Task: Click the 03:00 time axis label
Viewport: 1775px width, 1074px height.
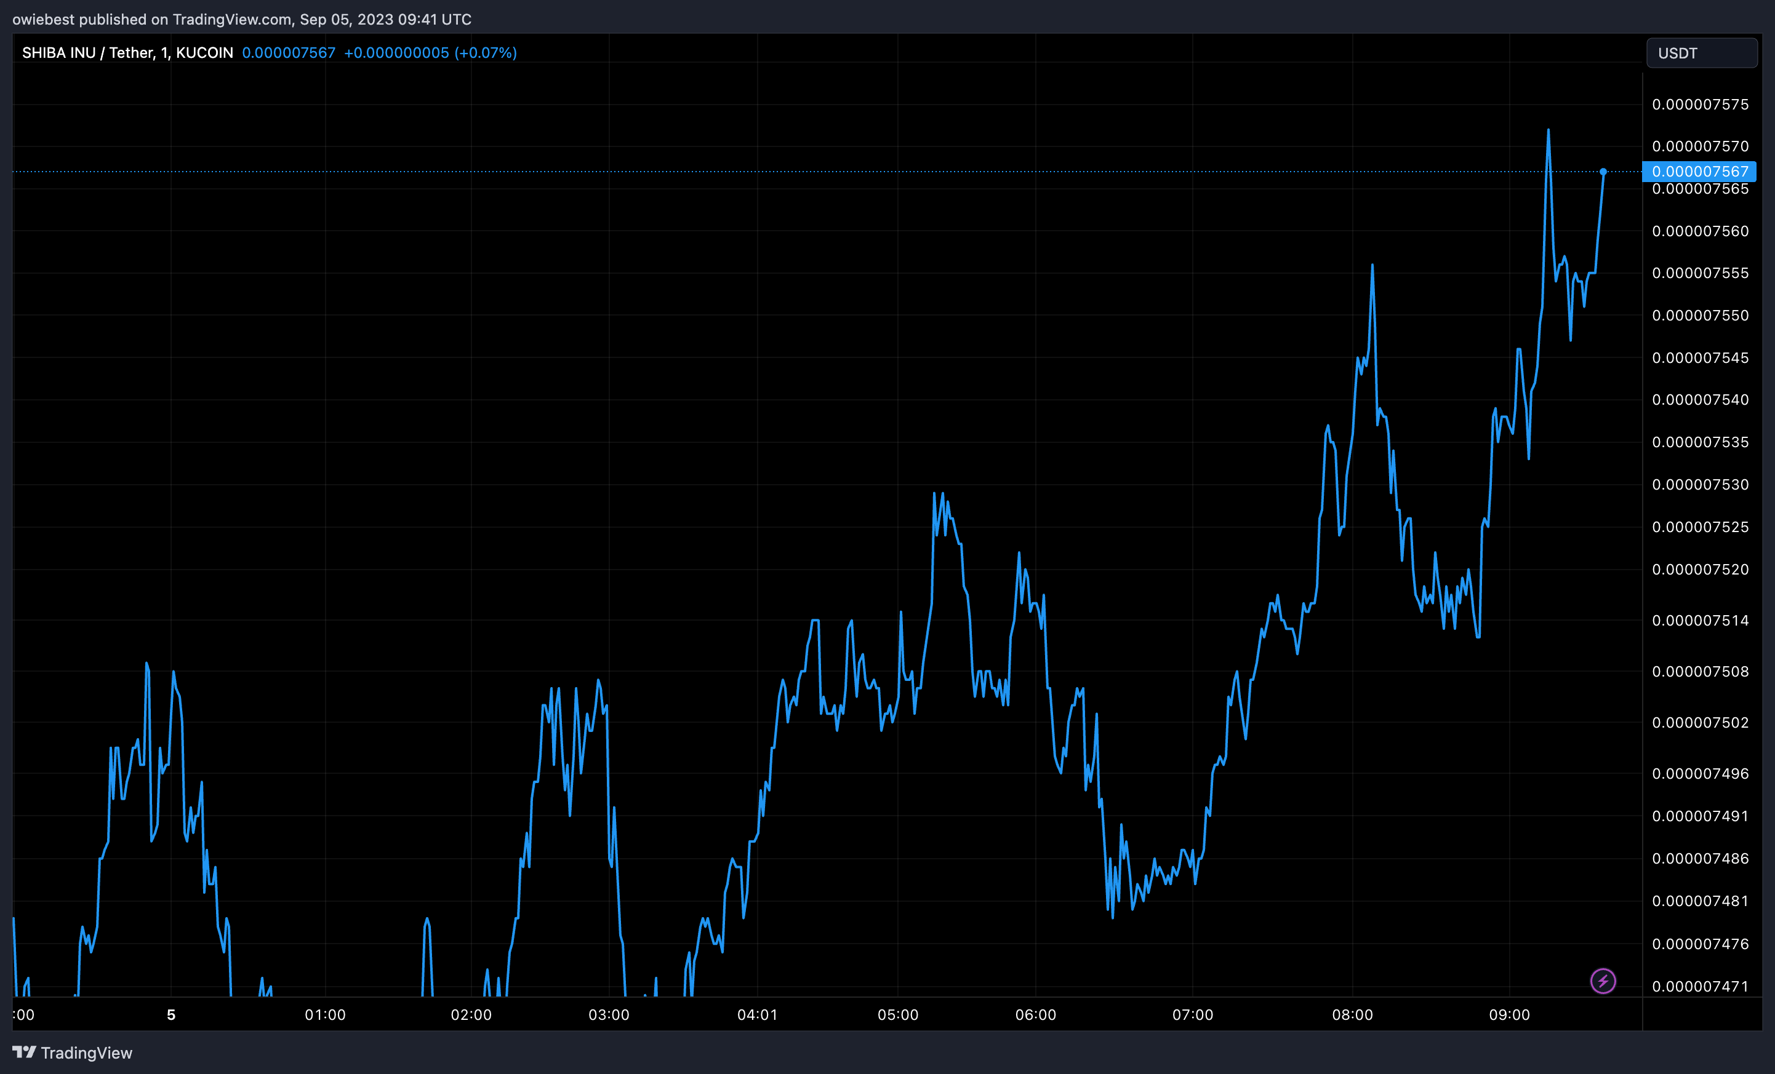Action: [609, 1015]
